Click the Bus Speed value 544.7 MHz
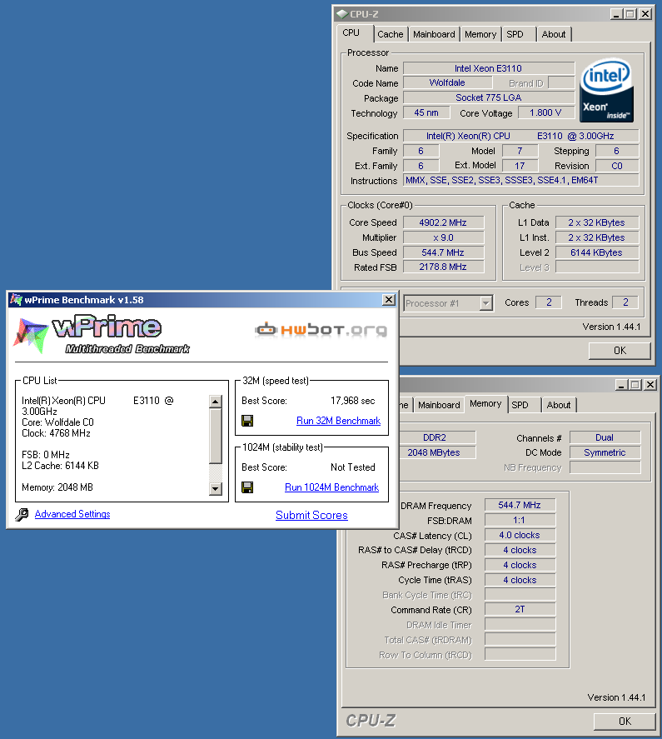Screen dimensions: 662x739 (443, 252)
